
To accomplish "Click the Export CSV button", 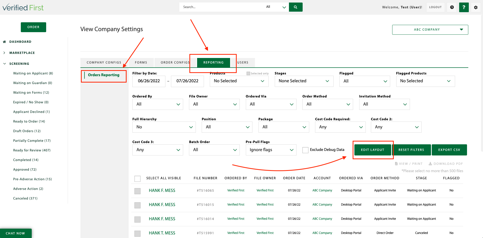I will 449,150.
